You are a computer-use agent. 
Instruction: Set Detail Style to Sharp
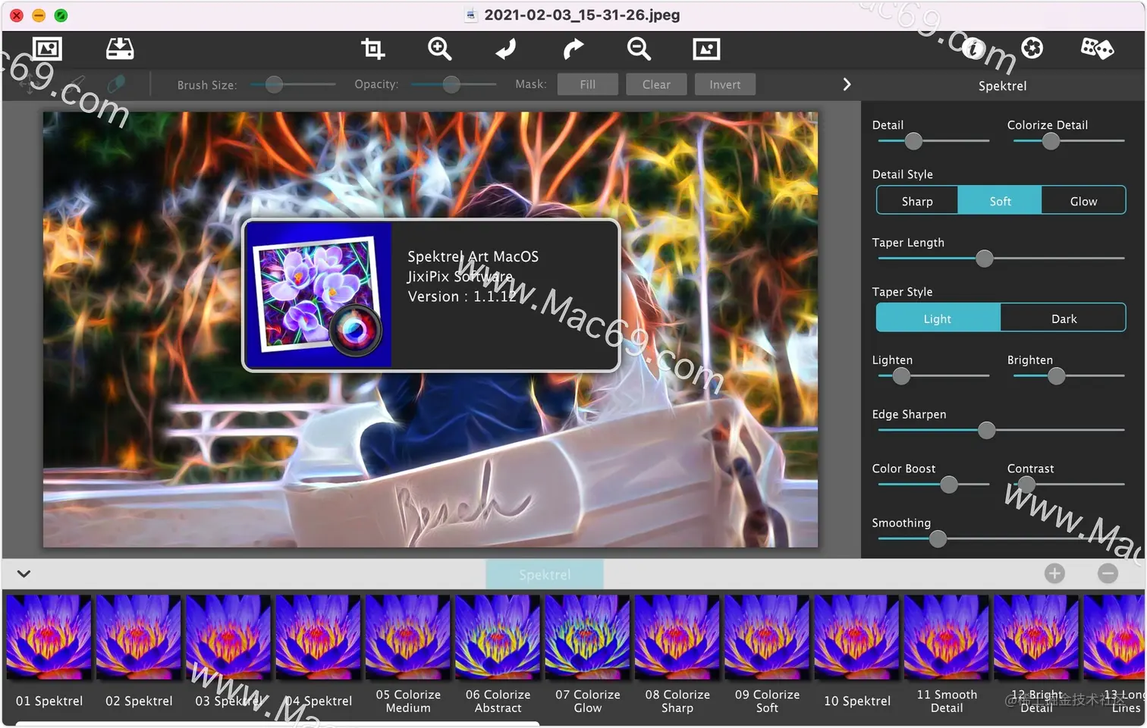(x=917, y=201)
